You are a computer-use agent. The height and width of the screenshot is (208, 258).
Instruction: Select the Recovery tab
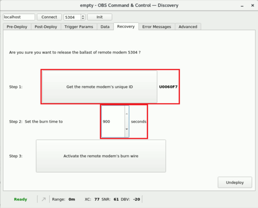tap(126, 26)
